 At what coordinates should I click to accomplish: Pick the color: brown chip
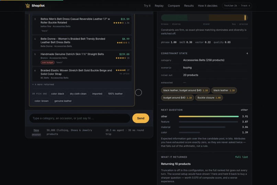pyautogui.click(x=42, y=101)
